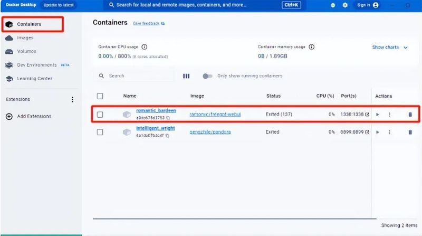Open the settings gear icon
The height and width of the screenshot is (236, 422).
(345, 5)
